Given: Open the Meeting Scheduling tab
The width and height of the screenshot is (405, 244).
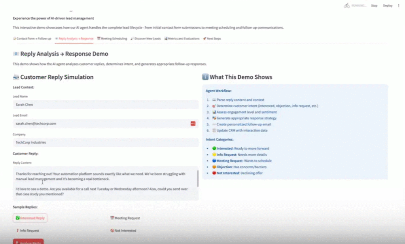Looking at the screenshot, I should 112,39.
